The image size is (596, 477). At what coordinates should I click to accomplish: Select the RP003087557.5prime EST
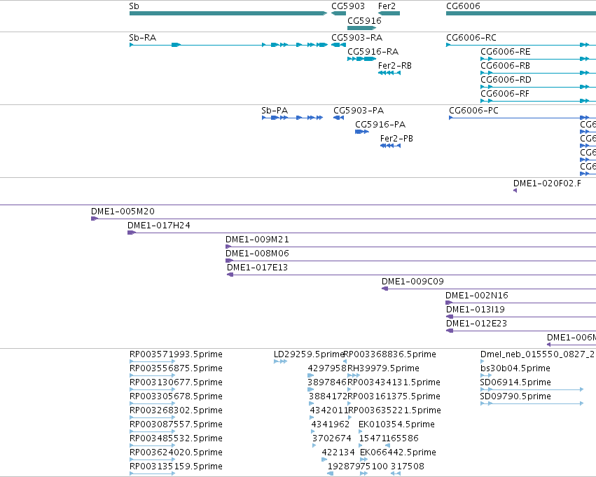coord(153,431)
